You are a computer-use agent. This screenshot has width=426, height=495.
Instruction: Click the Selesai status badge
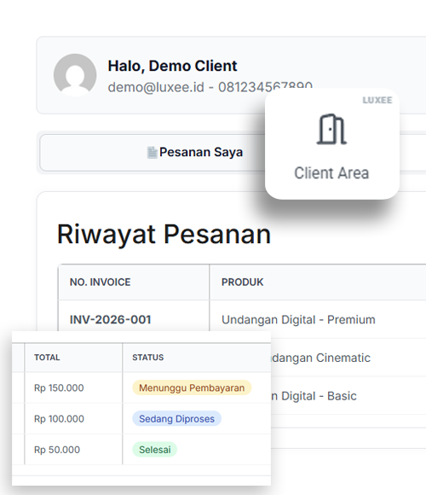click(155, 450)
